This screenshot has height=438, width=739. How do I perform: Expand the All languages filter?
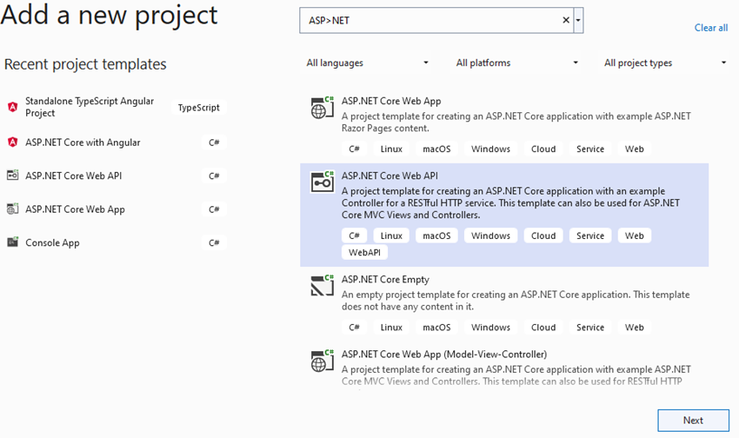tap(367, 63)
